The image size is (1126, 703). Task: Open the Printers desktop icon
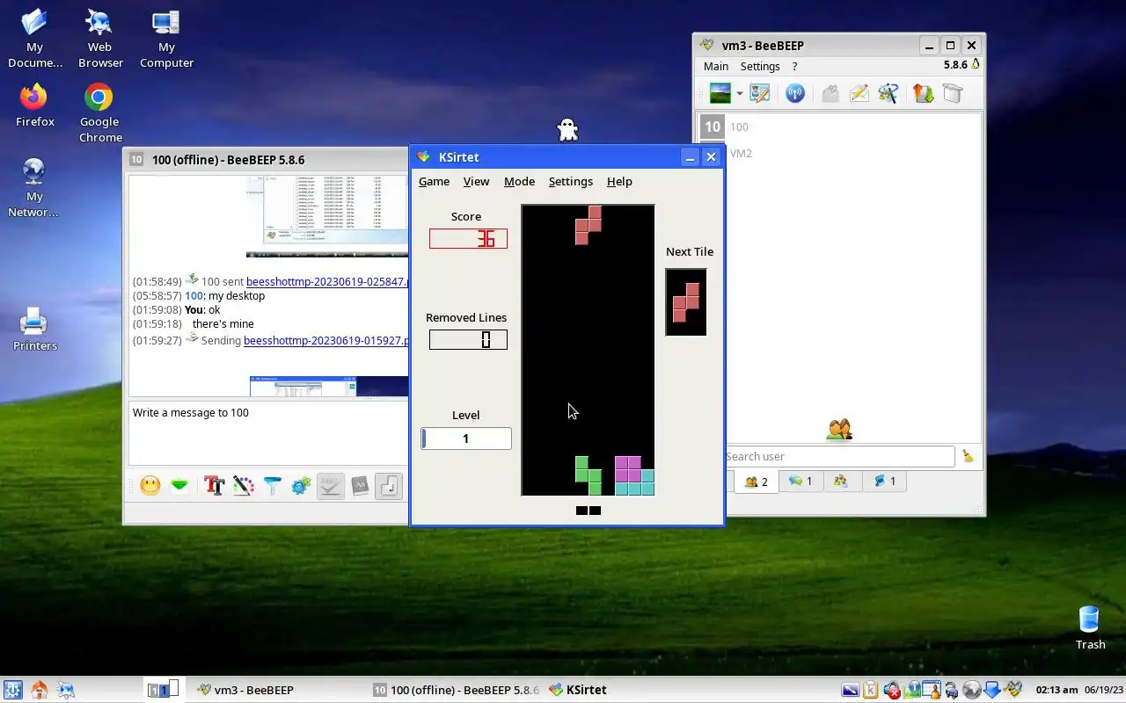(x=35, y=330)
